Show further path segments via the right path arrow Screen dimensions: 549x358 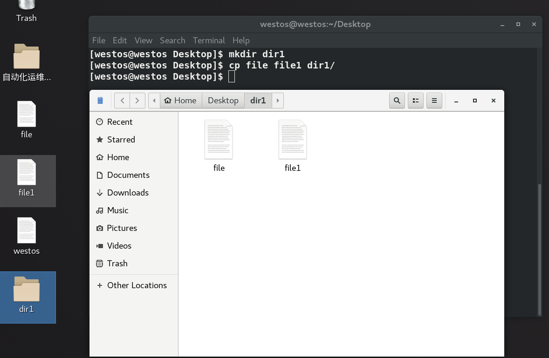[278, 101]
